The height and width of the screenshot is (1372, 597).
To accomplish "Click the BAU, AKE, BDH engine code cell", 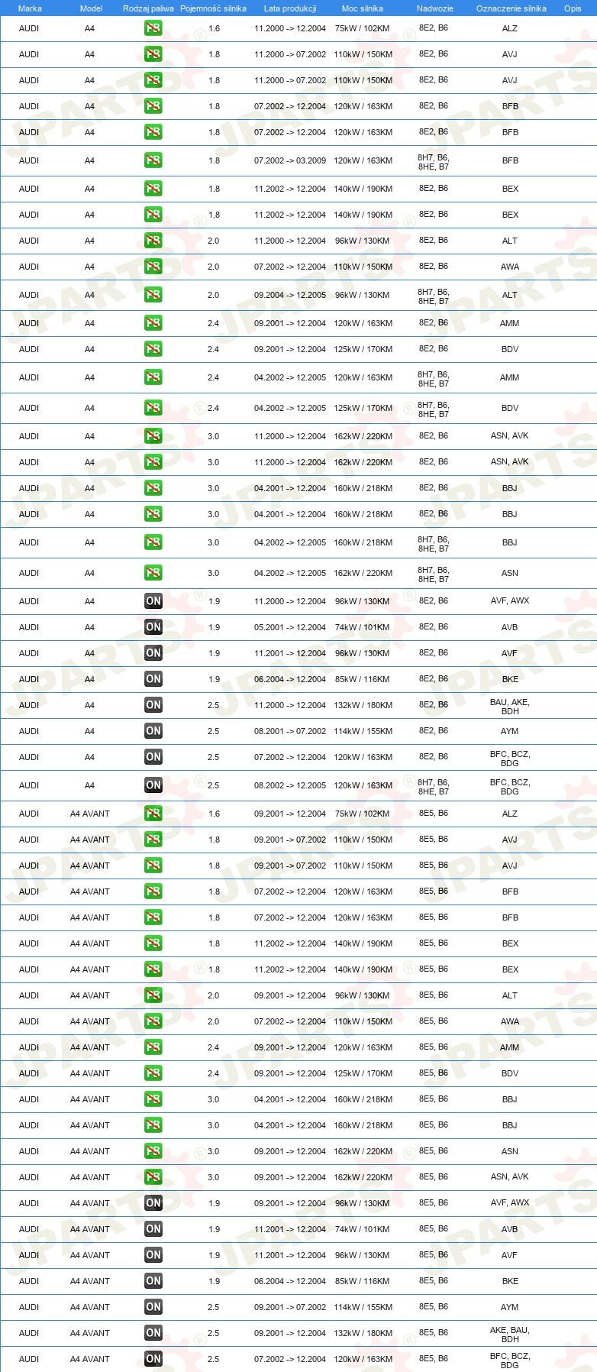I will tap(510, 707).
